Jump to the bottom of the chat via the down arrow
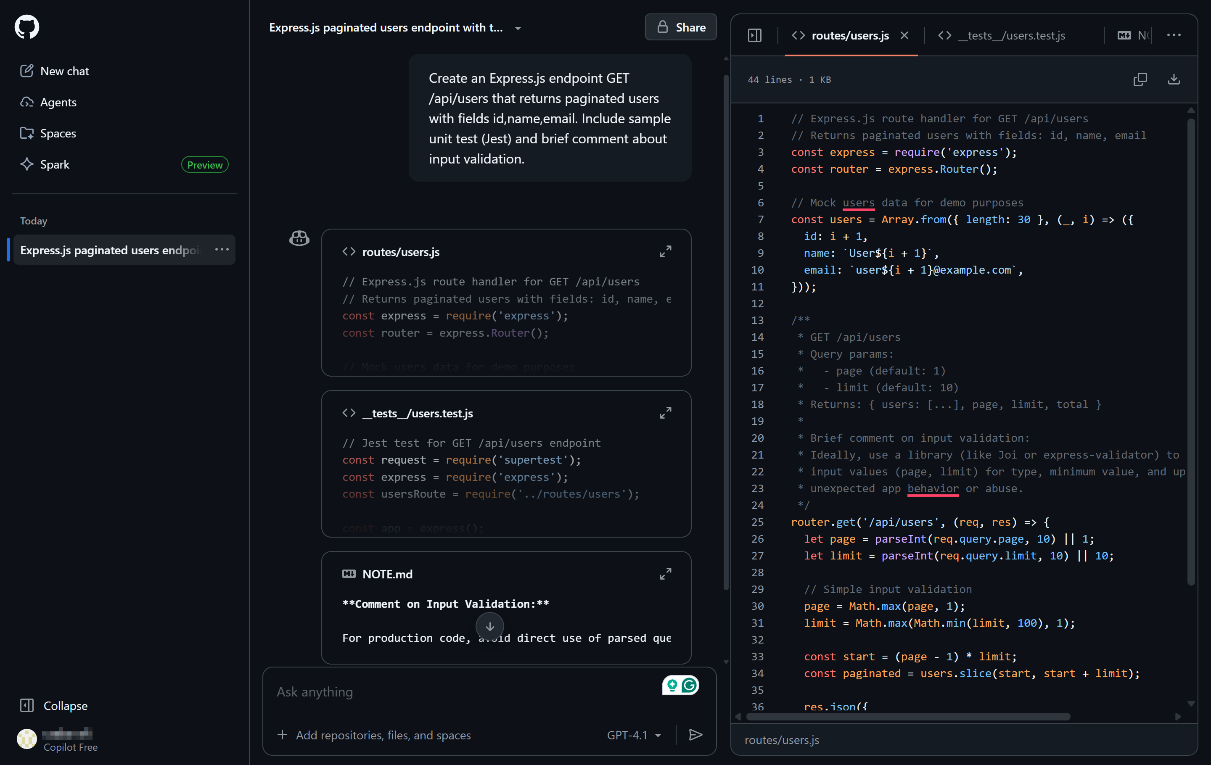The height and width of the screenshot is (765, 1211). [x=490, y=626]
